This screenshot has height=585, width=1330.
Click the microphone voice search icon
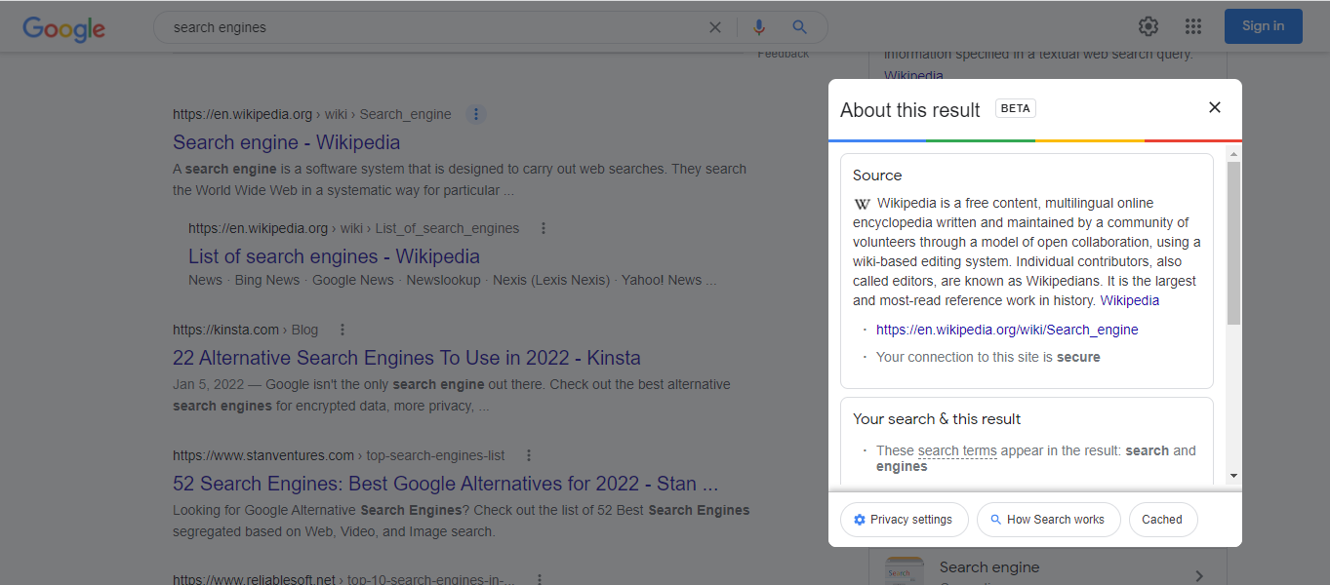759,27
